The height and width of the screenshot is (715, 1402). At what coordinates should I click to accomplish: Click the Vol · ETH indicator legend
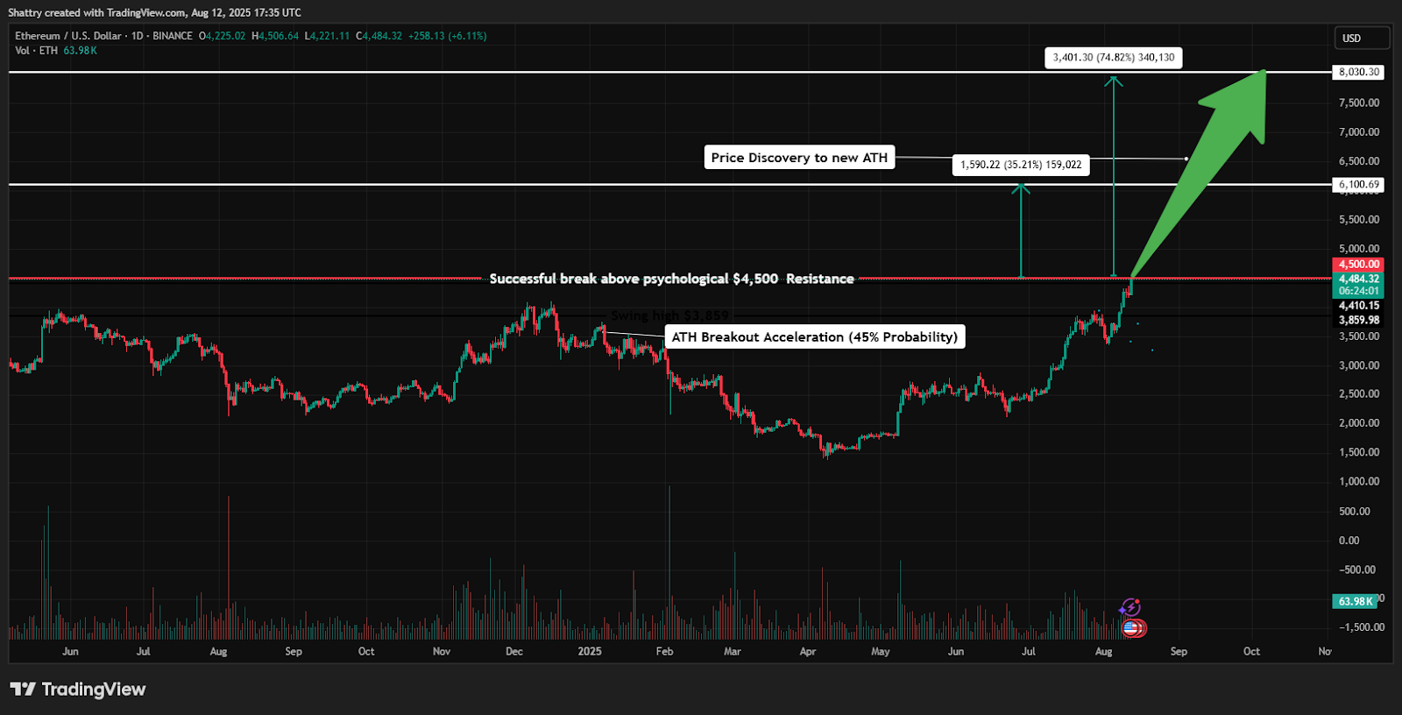tap(37, 51)
